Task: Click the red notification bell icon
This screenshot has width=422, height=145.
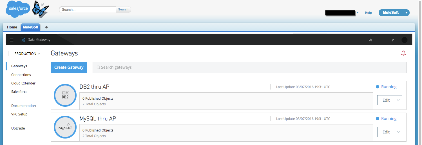Action: [x=403, y=53]
